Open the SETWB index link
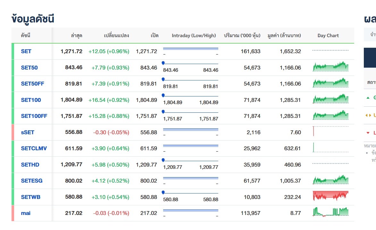Image resolution: width=376 pixels, height=230 pixels. [x=31, y=197]
